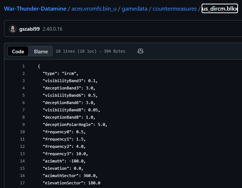Click line number 14 beside azimuth
Screen dimensions: 242x188
[23, 161]
